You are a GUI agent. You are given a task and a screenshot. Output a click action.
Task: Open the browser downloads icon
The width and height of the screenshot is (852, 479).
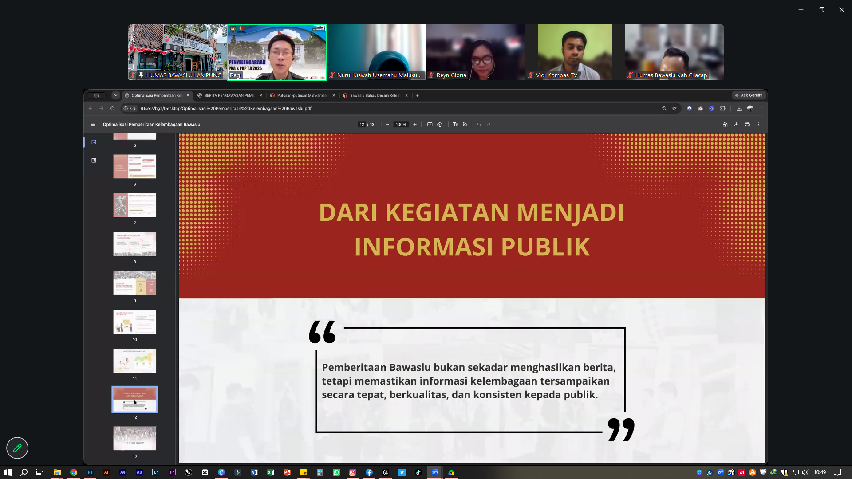point(739,108)
